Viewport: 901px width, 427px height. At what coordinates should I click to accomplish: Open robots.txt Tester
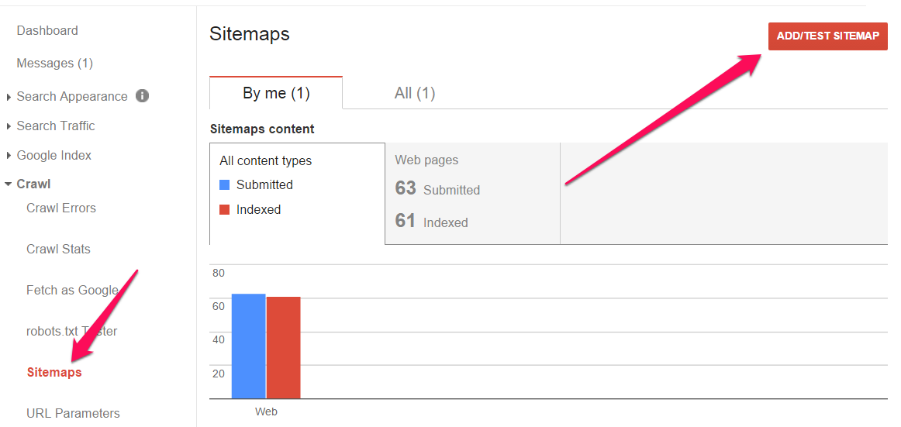72,331
